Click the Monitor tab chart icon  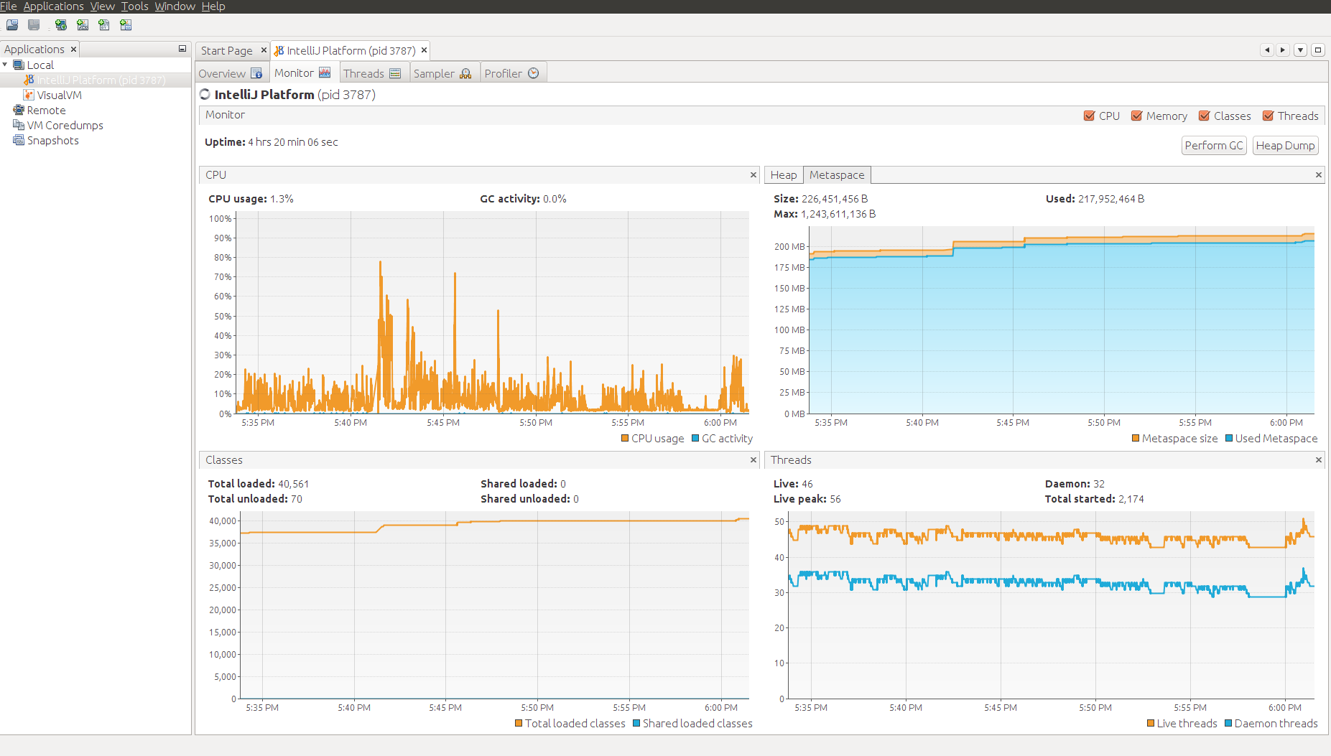pos(325,73)
